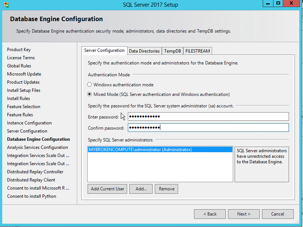Maximize the SQL Server 2017 Setup window
This screenshot has height=227, width=303.
[x=278, y=3]
